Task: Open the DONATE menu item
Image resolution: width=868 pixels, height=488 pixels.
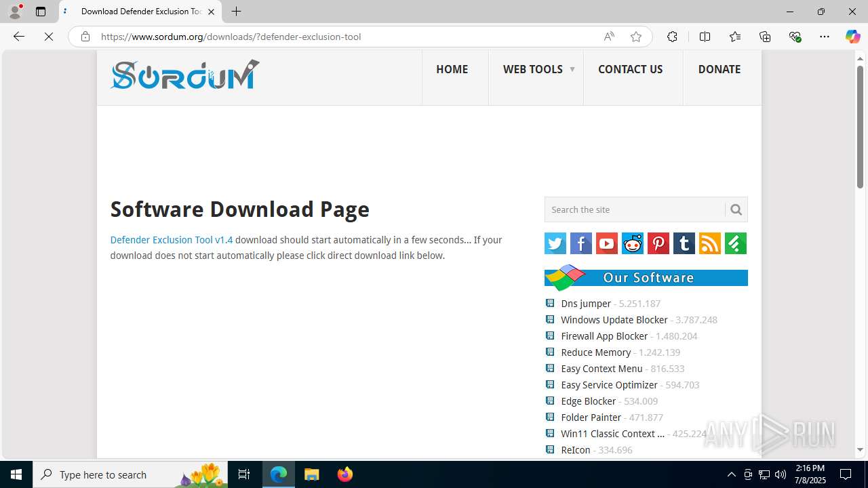Action: [719, 69]
